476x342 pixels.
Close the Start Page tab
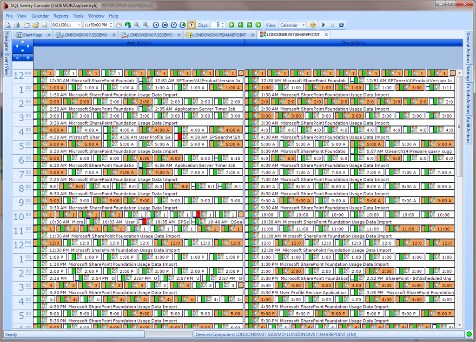click(48, 35)
